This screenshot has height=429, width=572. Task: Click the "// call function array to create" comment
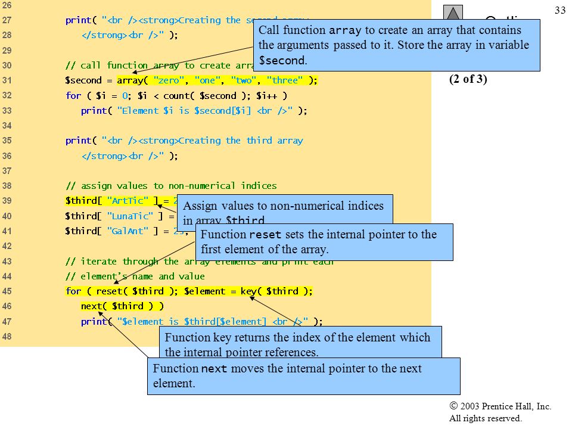coord(160,66)
